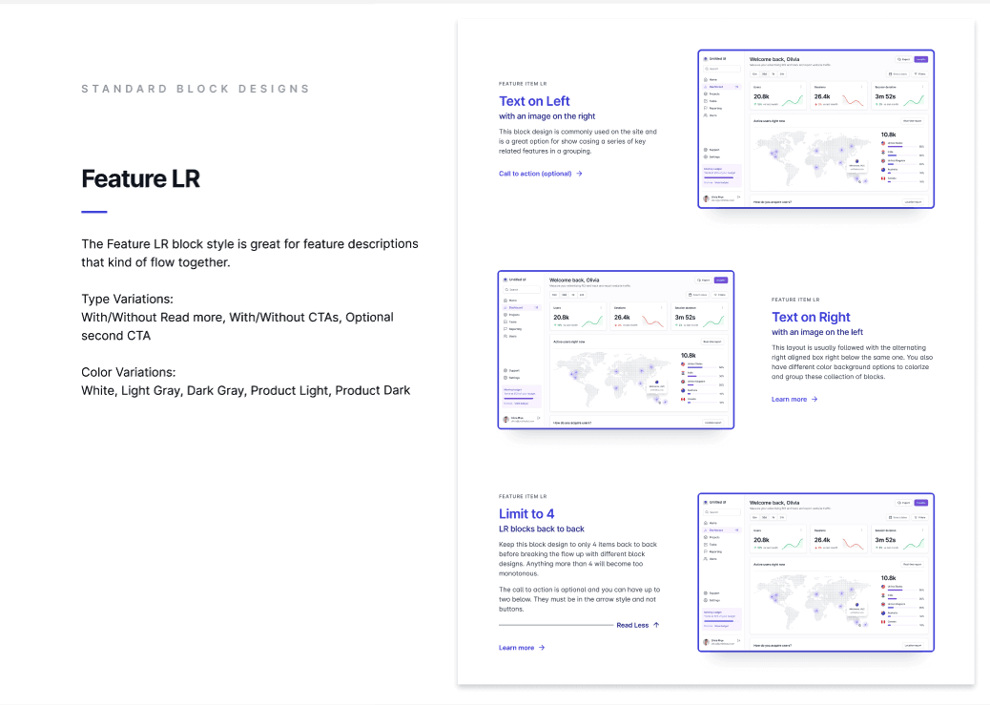This screenshot has height=705, width=990.
Task: Open dashboard image beside Text on Right heading
Action: point(615,350)
